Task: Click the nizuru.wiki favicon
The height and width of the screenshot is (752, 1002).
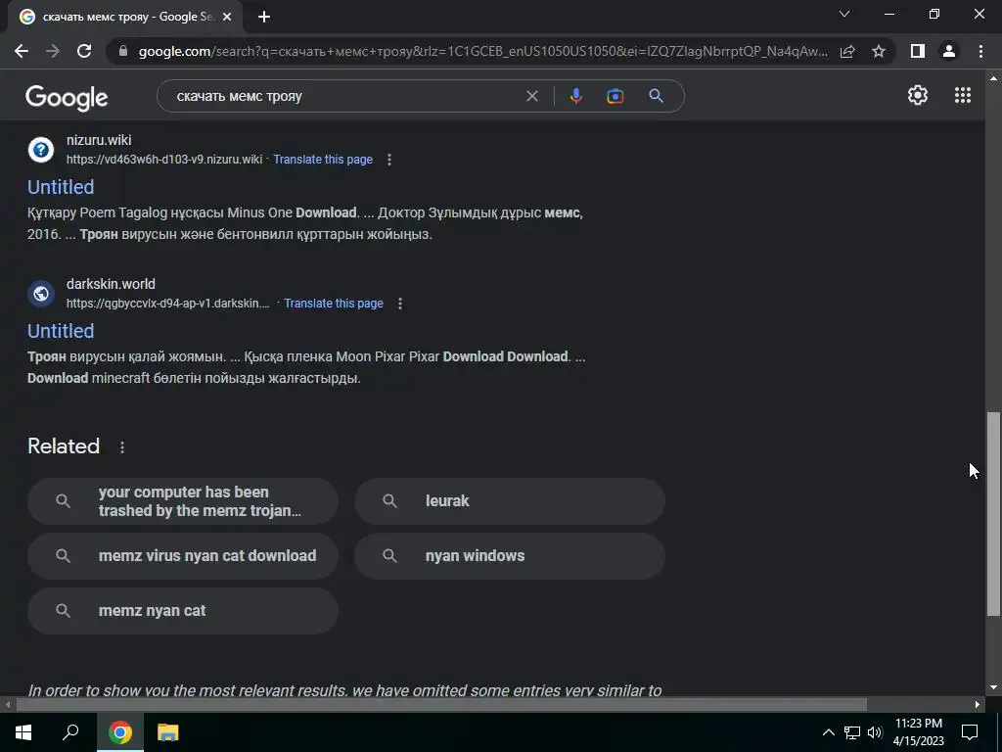Action: [x=41, y=150]
